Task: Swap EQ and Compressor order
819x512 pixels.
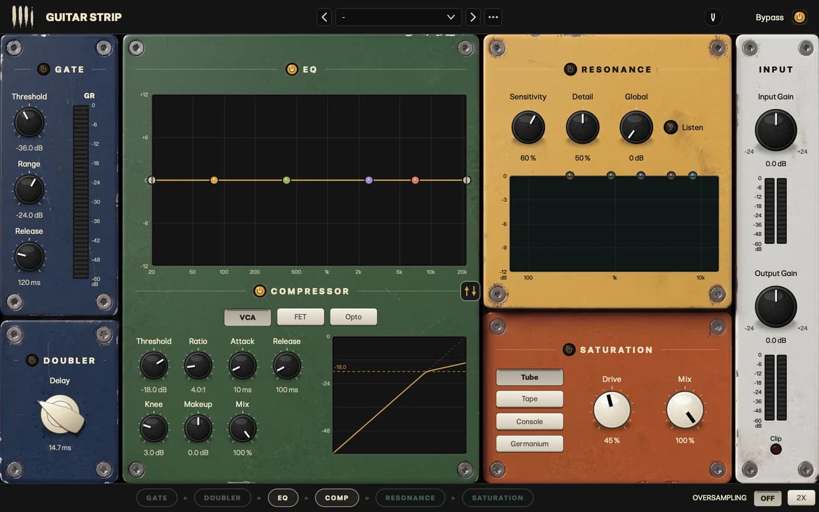Action: 470,290
